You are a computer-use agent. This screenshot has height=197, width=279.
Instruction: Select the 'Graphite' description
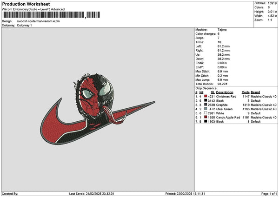coord(222,105)
